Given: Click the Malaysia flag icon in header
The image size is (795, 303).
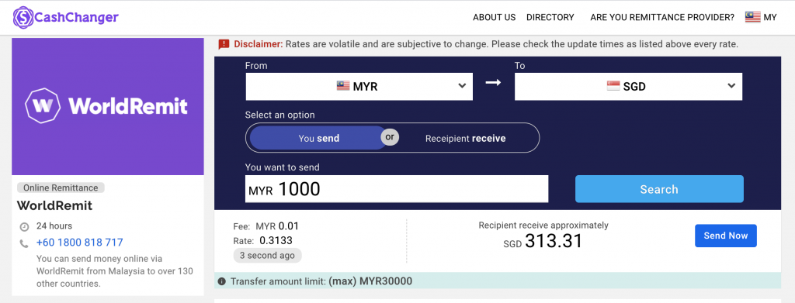Looking at the screenshot, I should [752, 17].
